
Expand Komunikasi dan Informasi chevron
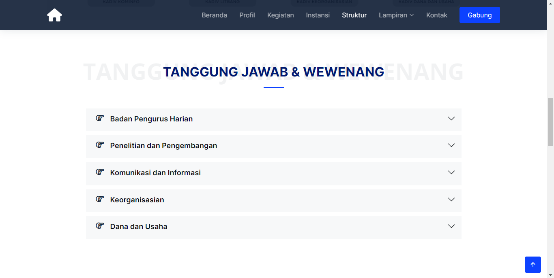point(451,172)
